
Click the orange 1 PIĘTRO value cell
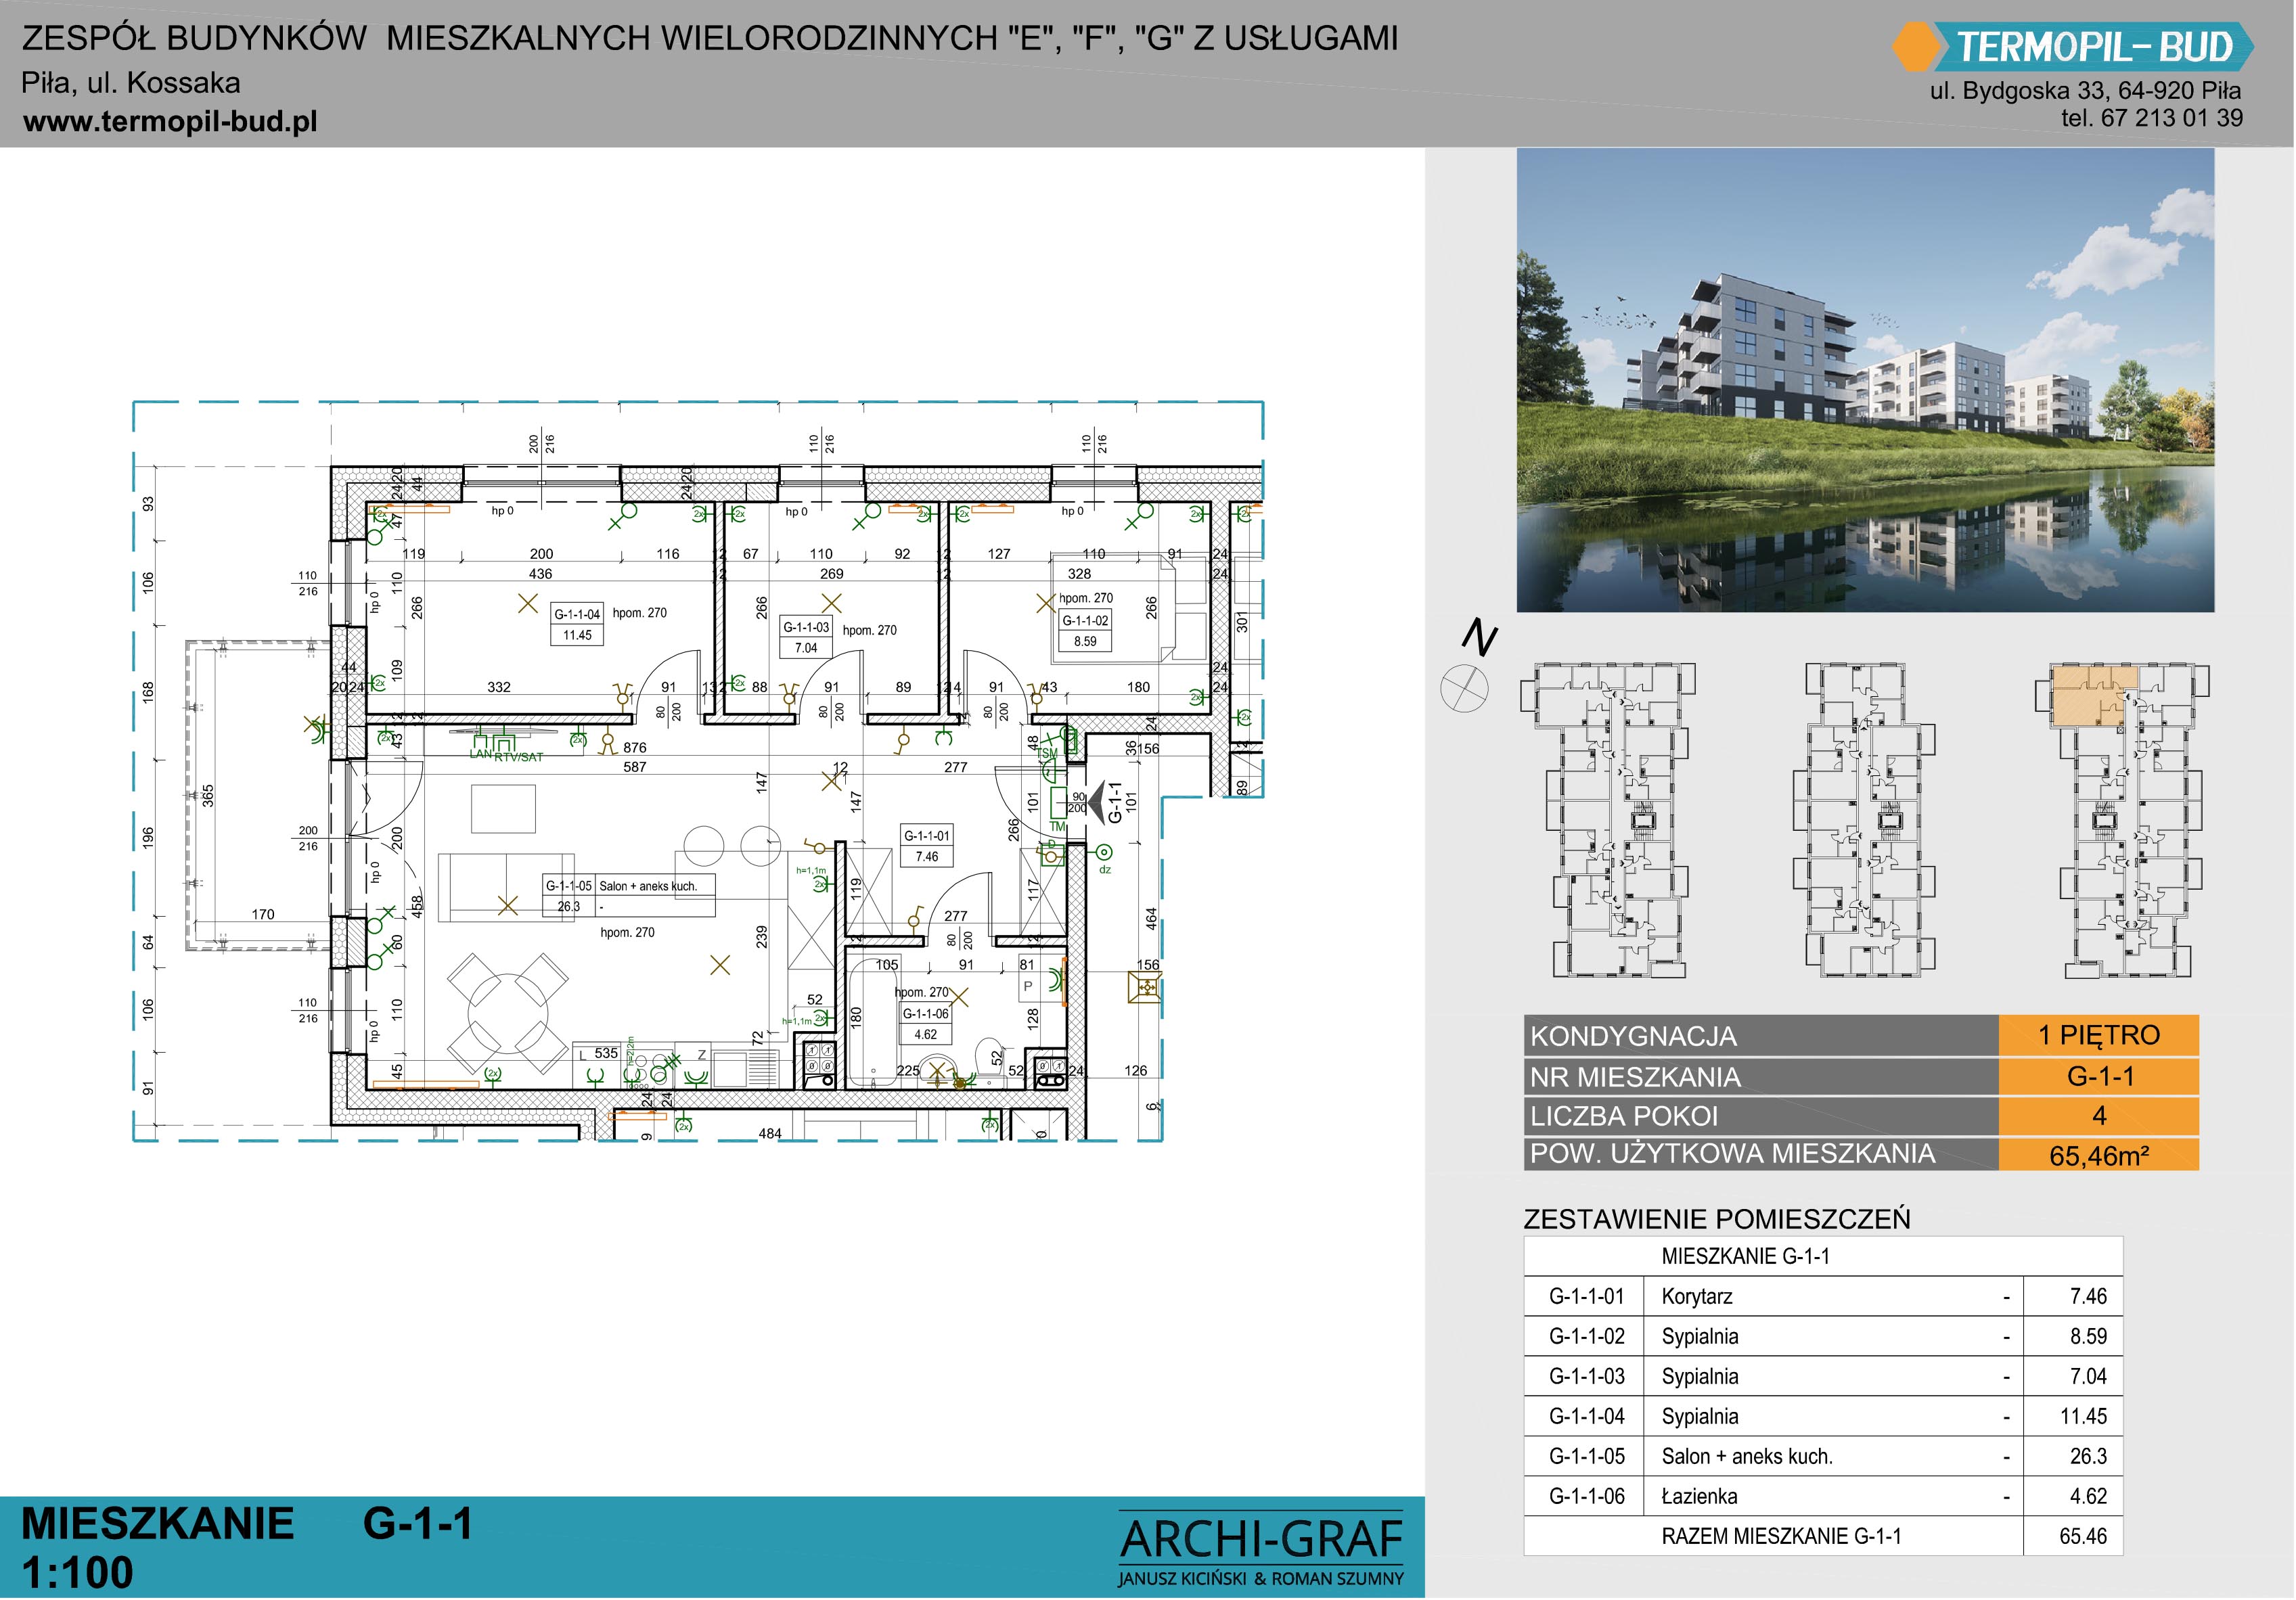[2099, 1035]
